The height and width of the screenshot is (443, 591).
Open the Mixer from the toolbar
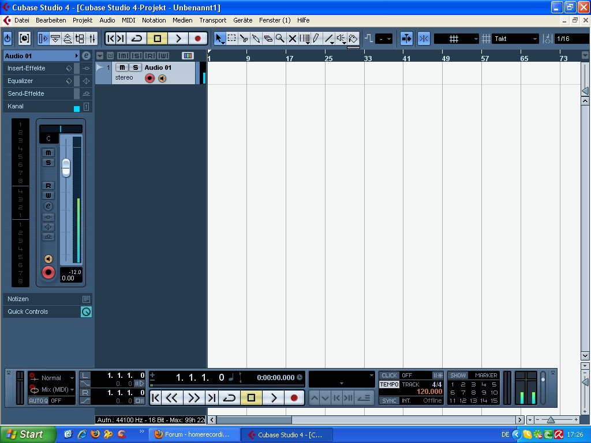point(92,39)
